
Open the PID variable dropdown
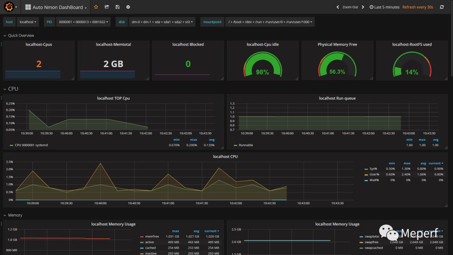point(83,22)
